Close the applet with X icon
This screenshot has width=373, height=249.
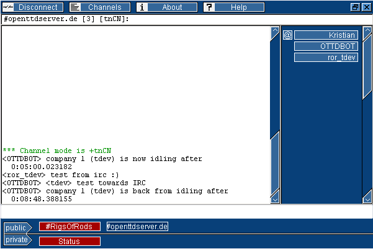click(367, 7)
